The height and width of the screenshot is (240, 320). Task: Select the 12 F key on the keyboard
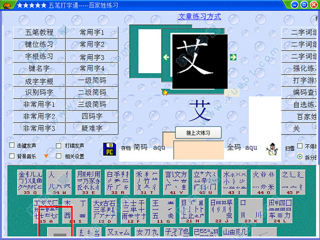133,211
